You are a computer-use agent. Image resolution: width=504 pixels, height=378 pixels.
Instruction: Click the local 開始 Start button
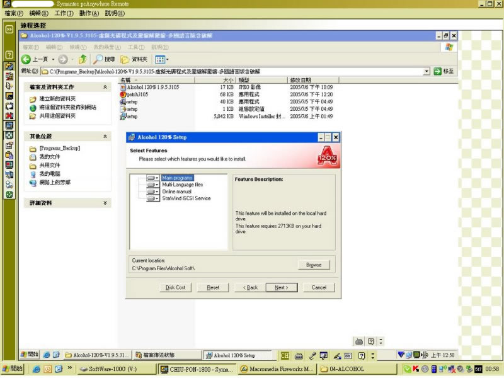[x=12, y=369]
